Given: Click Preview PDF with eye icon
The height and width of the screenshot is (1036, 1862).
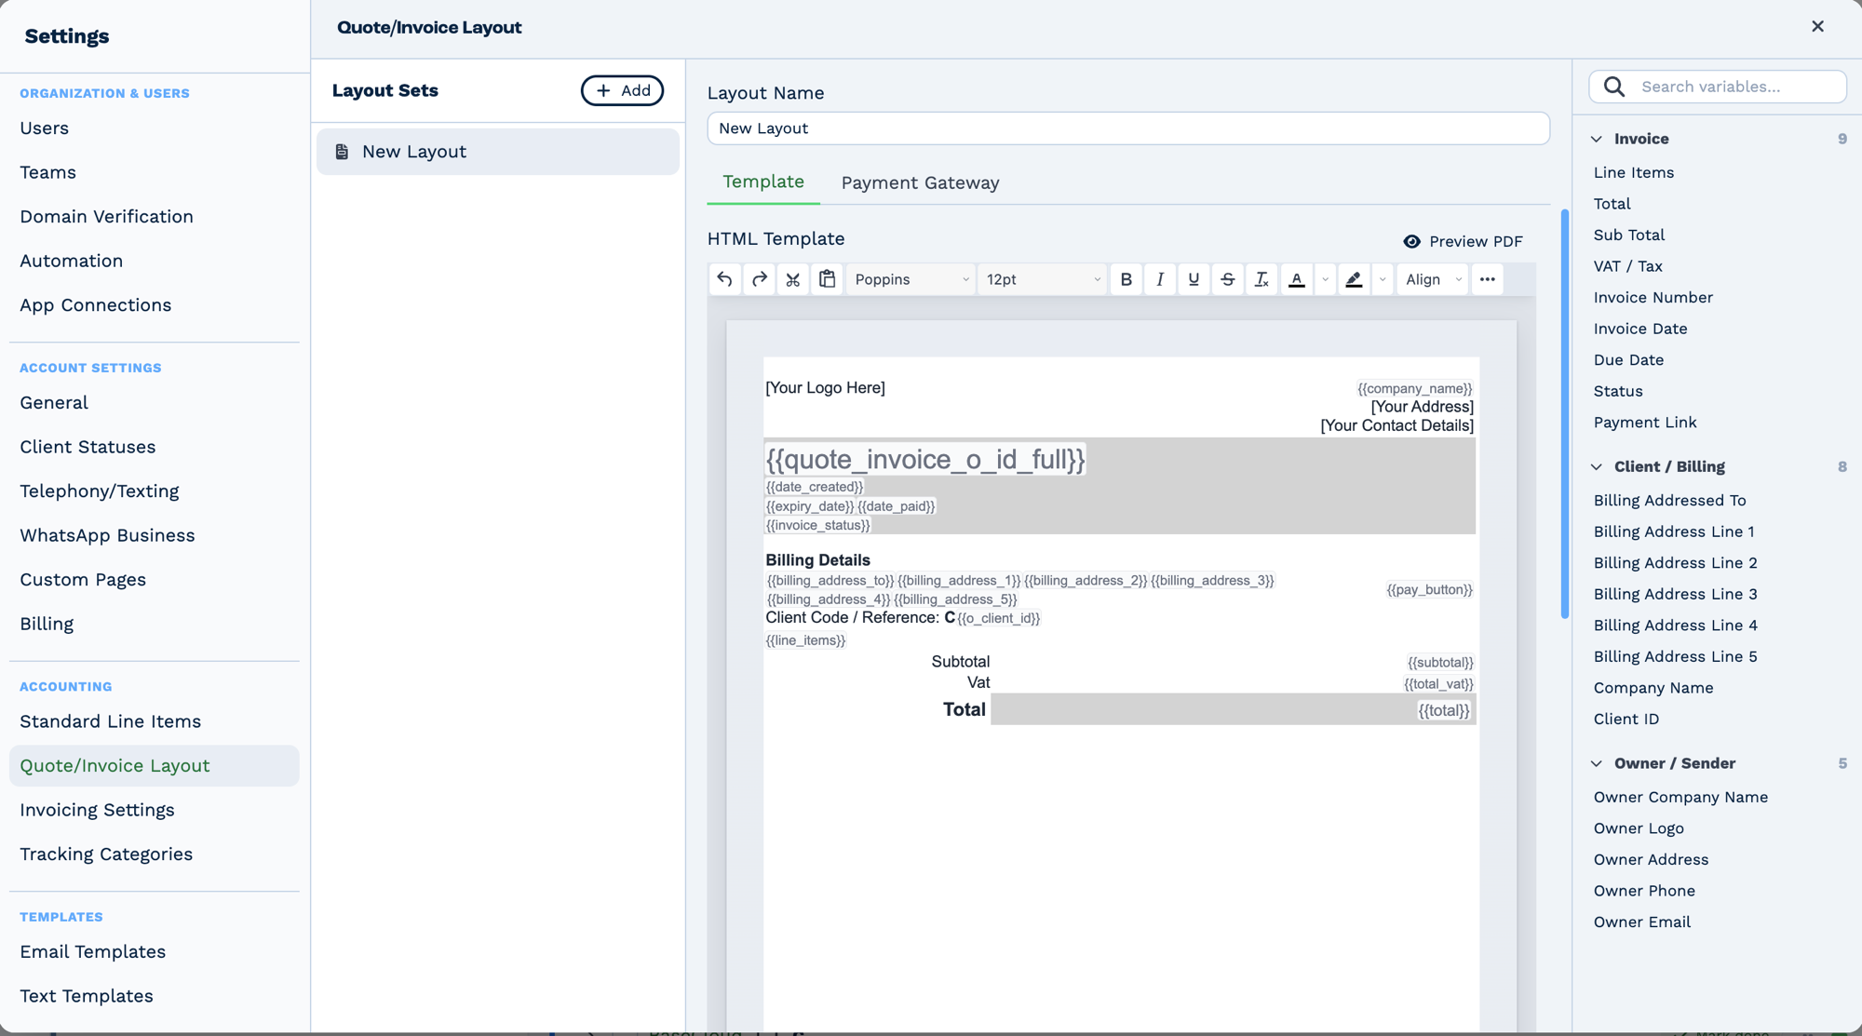Looking at the screenshot, I should (x=1463, y=241).
